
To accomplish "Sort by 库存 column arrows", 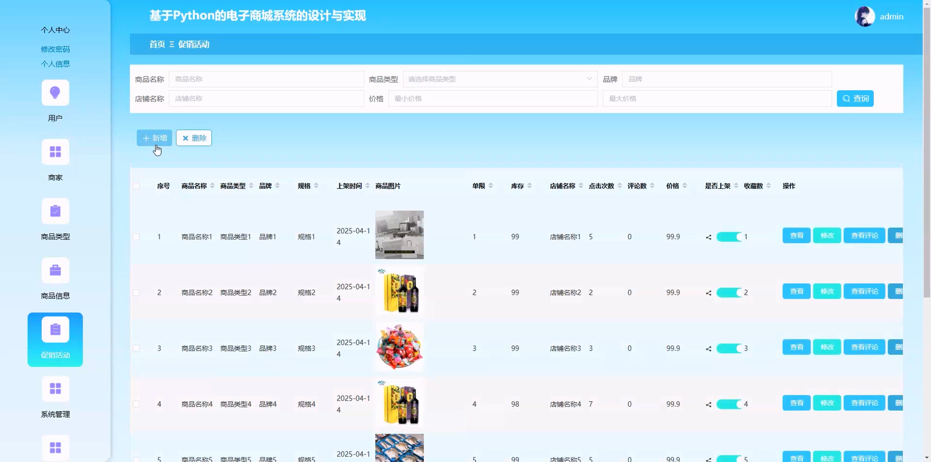I will click(x=529, y=186).
